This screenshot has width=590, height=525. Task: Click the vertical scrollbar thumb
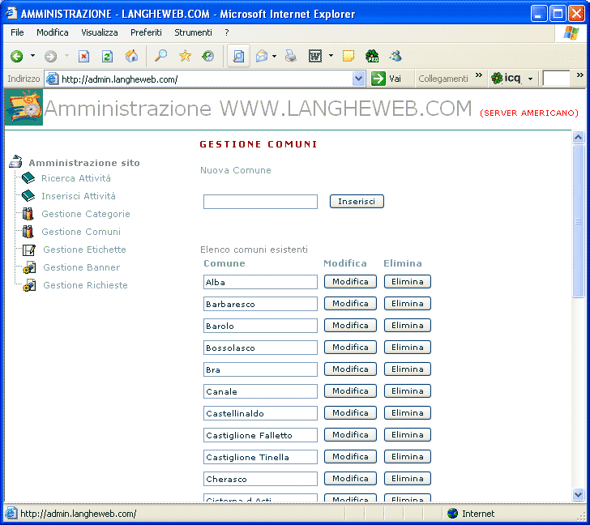(x=578, y=221)
